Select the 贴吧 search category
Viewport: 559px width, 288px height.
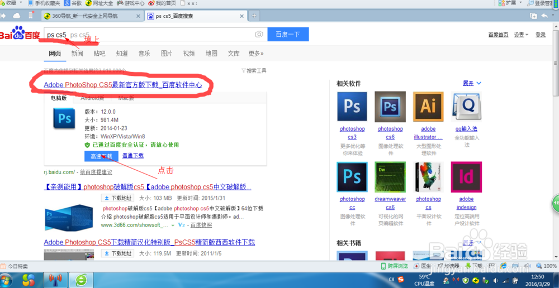(100, 54)
